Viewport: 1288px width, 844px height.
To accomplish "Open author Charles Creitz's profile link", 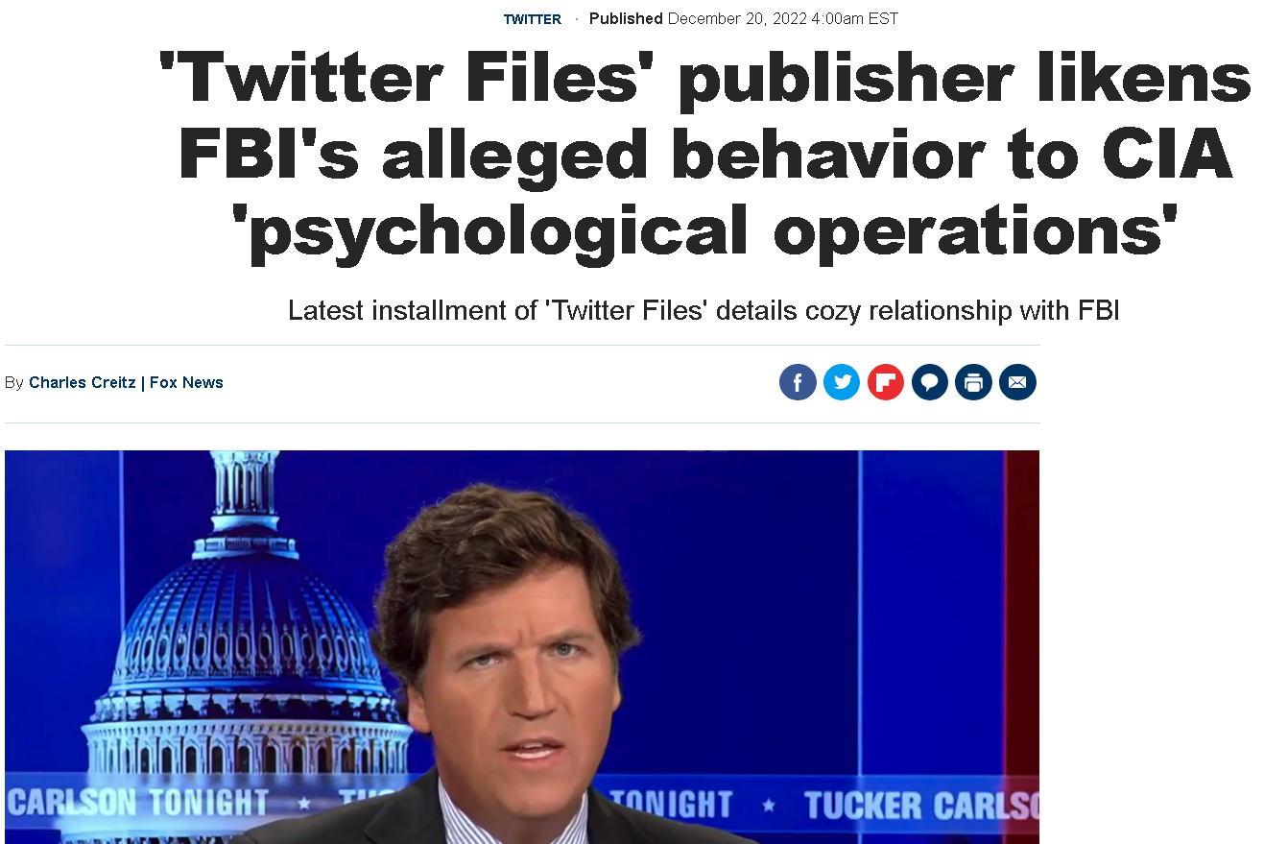I will click(x=83, y=382).
